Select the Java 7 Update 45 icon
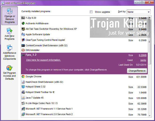The height and width of the screenshot is (121, 155). point(23,98)
